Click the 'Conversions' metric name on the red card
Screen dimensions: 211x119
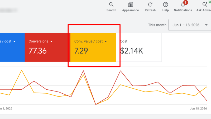click(38, 41)
